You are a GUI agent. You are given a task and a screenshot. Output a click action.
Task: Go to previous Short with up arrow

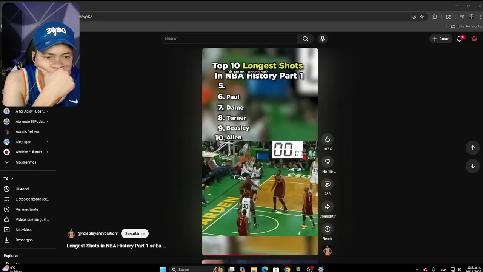pos(472,148)
